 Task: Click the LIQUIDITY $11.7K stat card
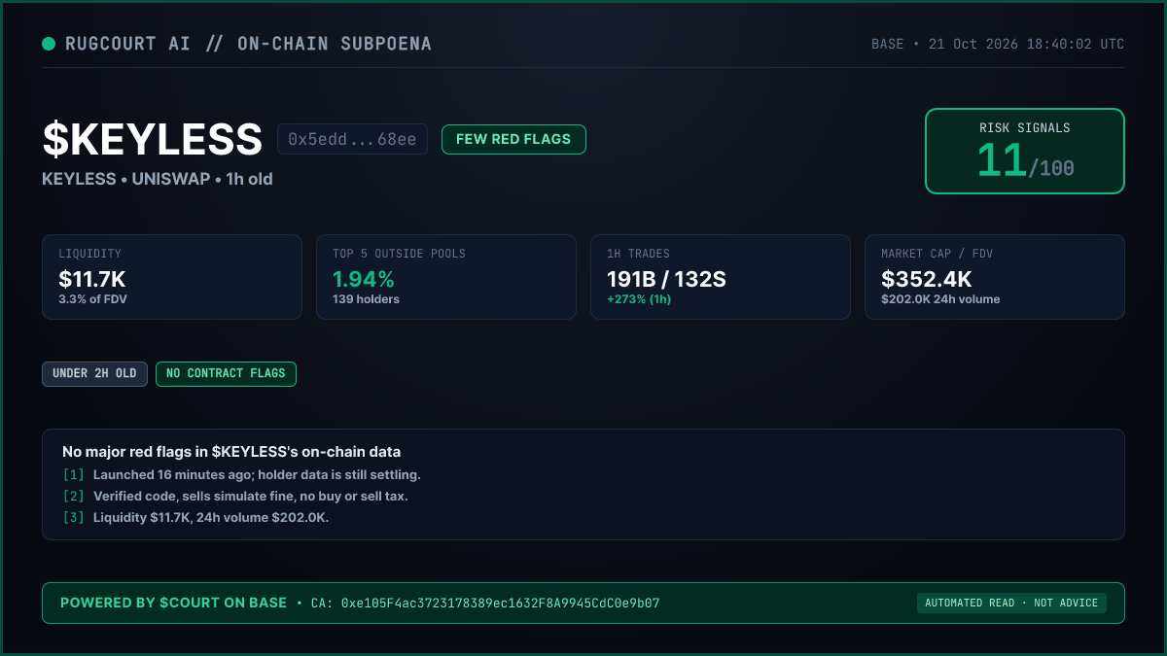(x=172, y=277)
